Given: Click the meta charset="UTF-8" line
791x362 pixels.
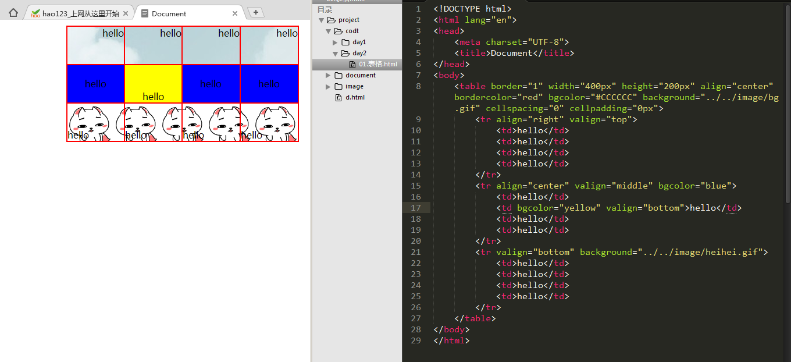Looking at the screenshot, I should pos(512,42).
